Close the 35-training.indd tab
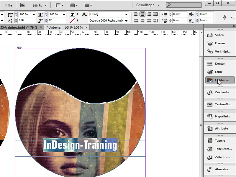The height and width of the screenshot is (177, 236). (41, 27)
